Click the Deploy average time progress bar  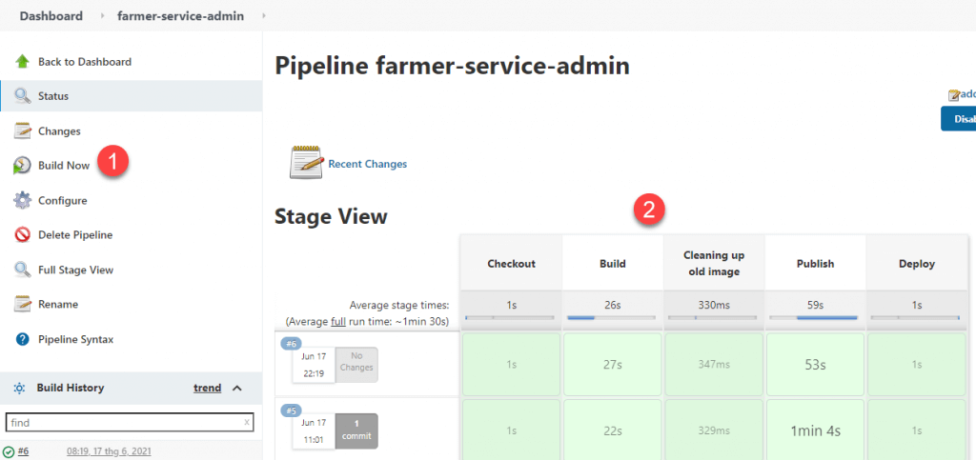point(915,318)
